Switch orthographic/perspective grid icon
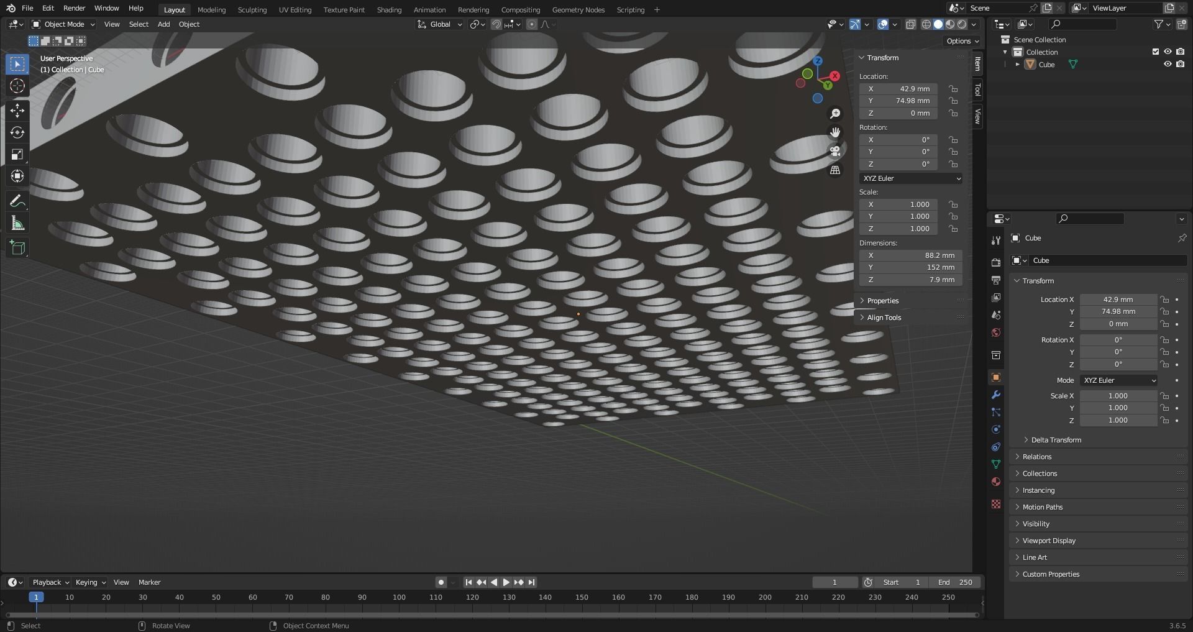 tap(835, 170)
